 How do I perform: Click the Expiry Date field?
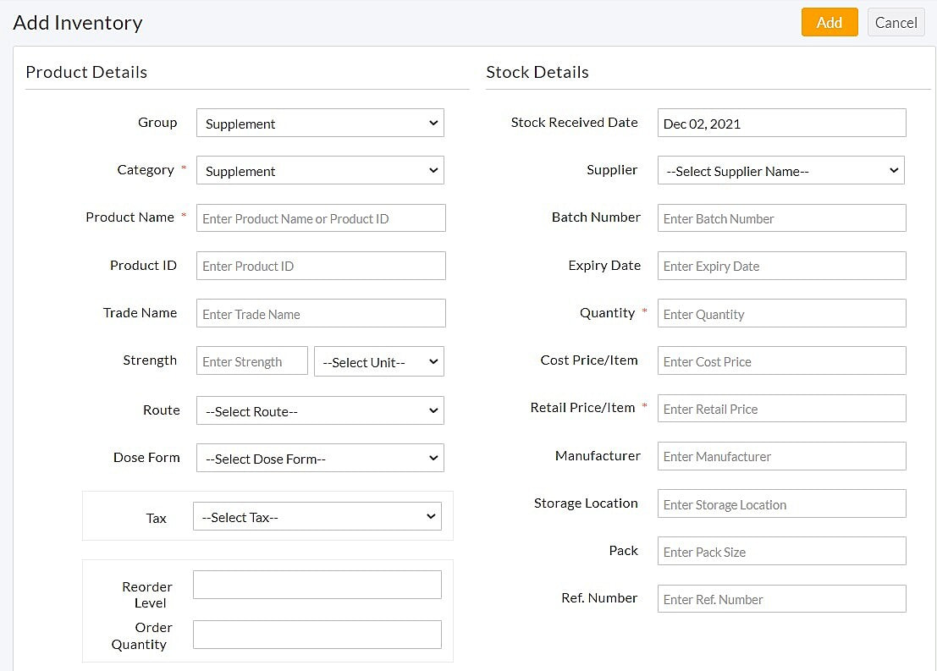point(781,266)
